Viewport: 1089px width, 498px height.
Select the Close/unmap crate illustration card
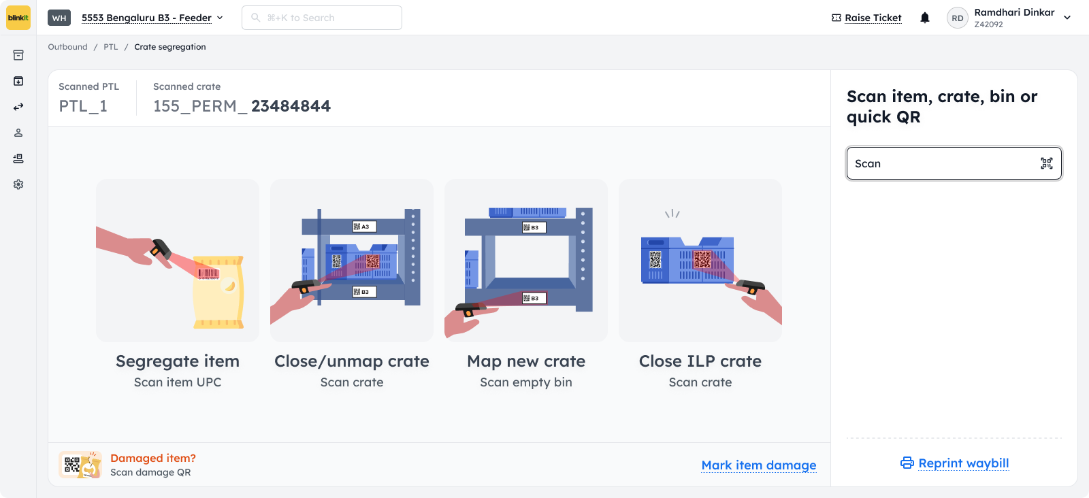pos(352,261)
